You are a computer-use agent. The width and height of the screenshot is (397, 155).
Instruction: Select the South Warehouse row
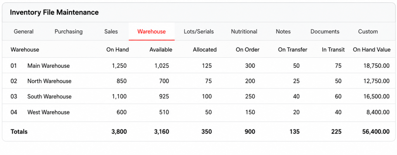point(198,96)
